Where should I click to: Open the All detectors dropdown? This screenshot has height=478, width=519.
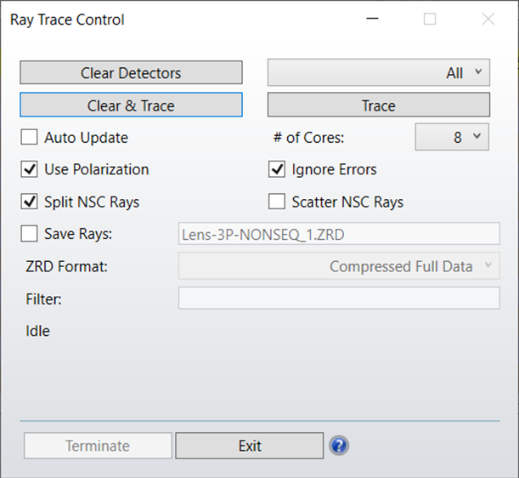(x=379, y=72)
